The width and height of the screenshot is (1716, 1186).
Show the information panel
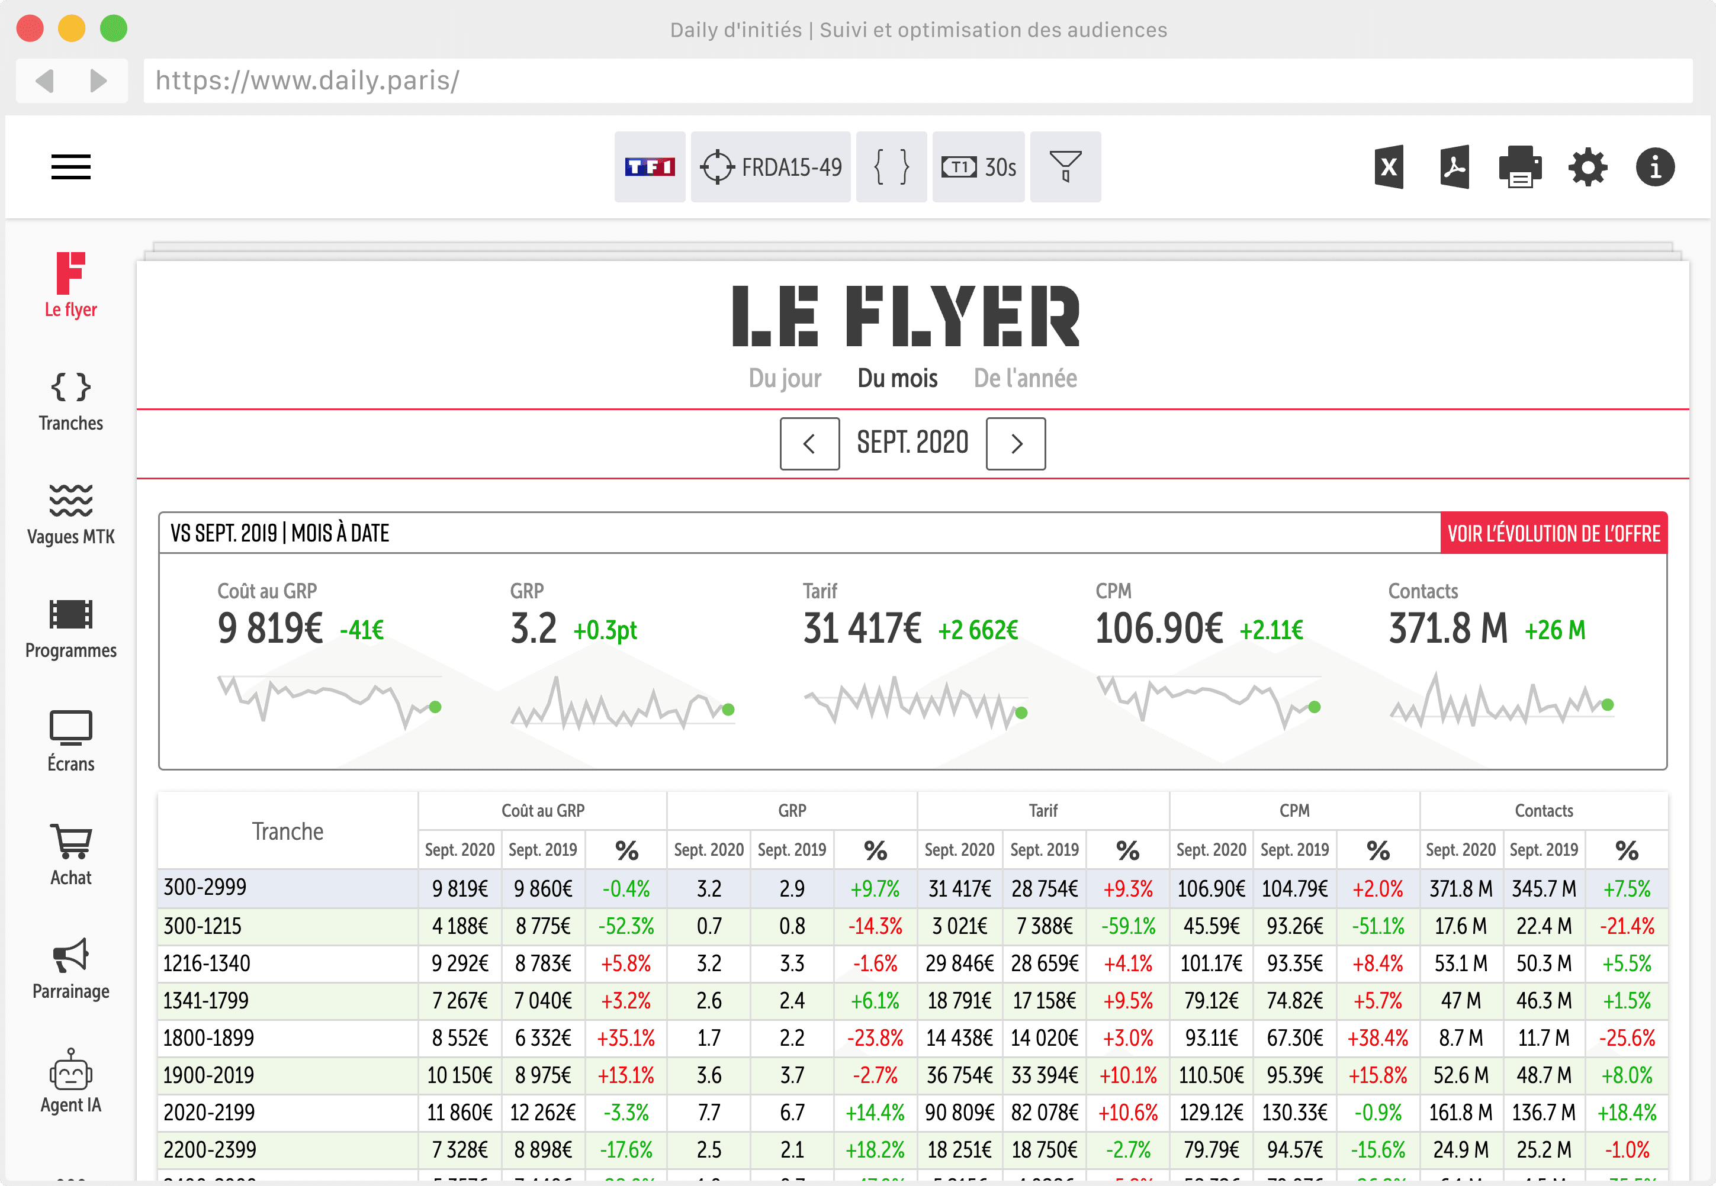click(x=1655, y=167)
